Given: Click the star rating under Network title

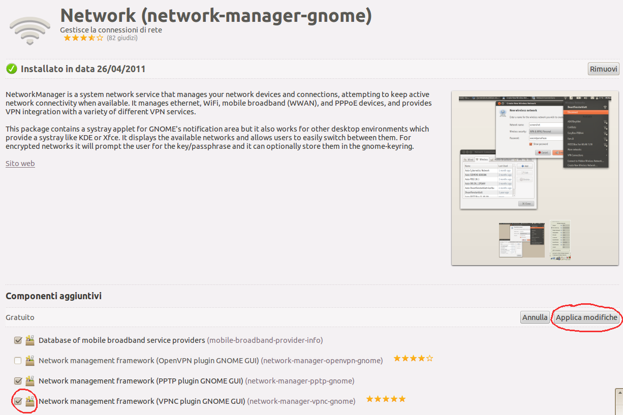Looking at the screenshot, I should pos(83,38).
